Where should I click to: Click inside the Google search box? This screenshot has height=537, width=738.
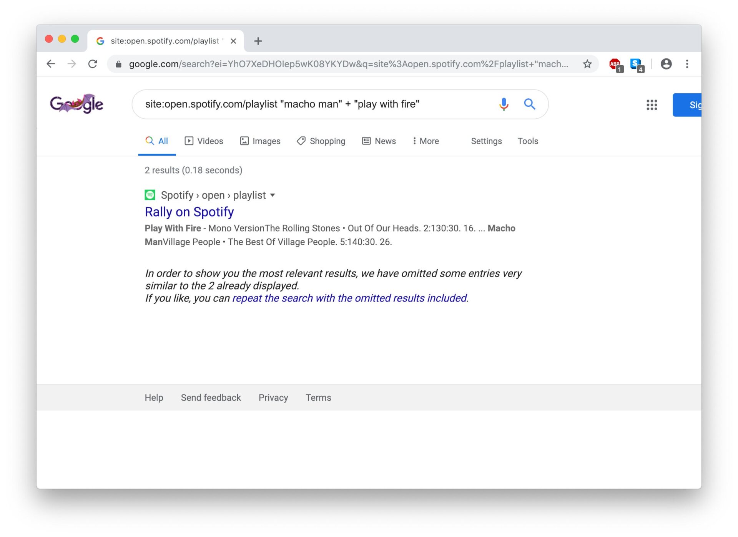307,104
